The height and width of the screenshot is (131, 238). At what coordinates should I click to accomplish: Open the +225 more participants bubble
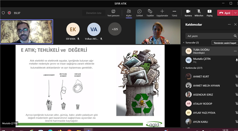(115, 29)
